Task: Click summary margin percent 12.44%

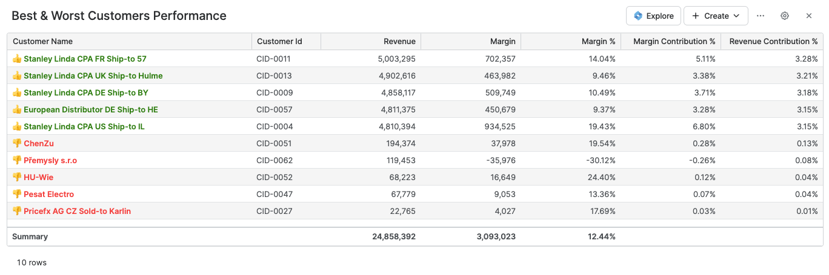Action: pyautogui.click(x=602, y=236)
